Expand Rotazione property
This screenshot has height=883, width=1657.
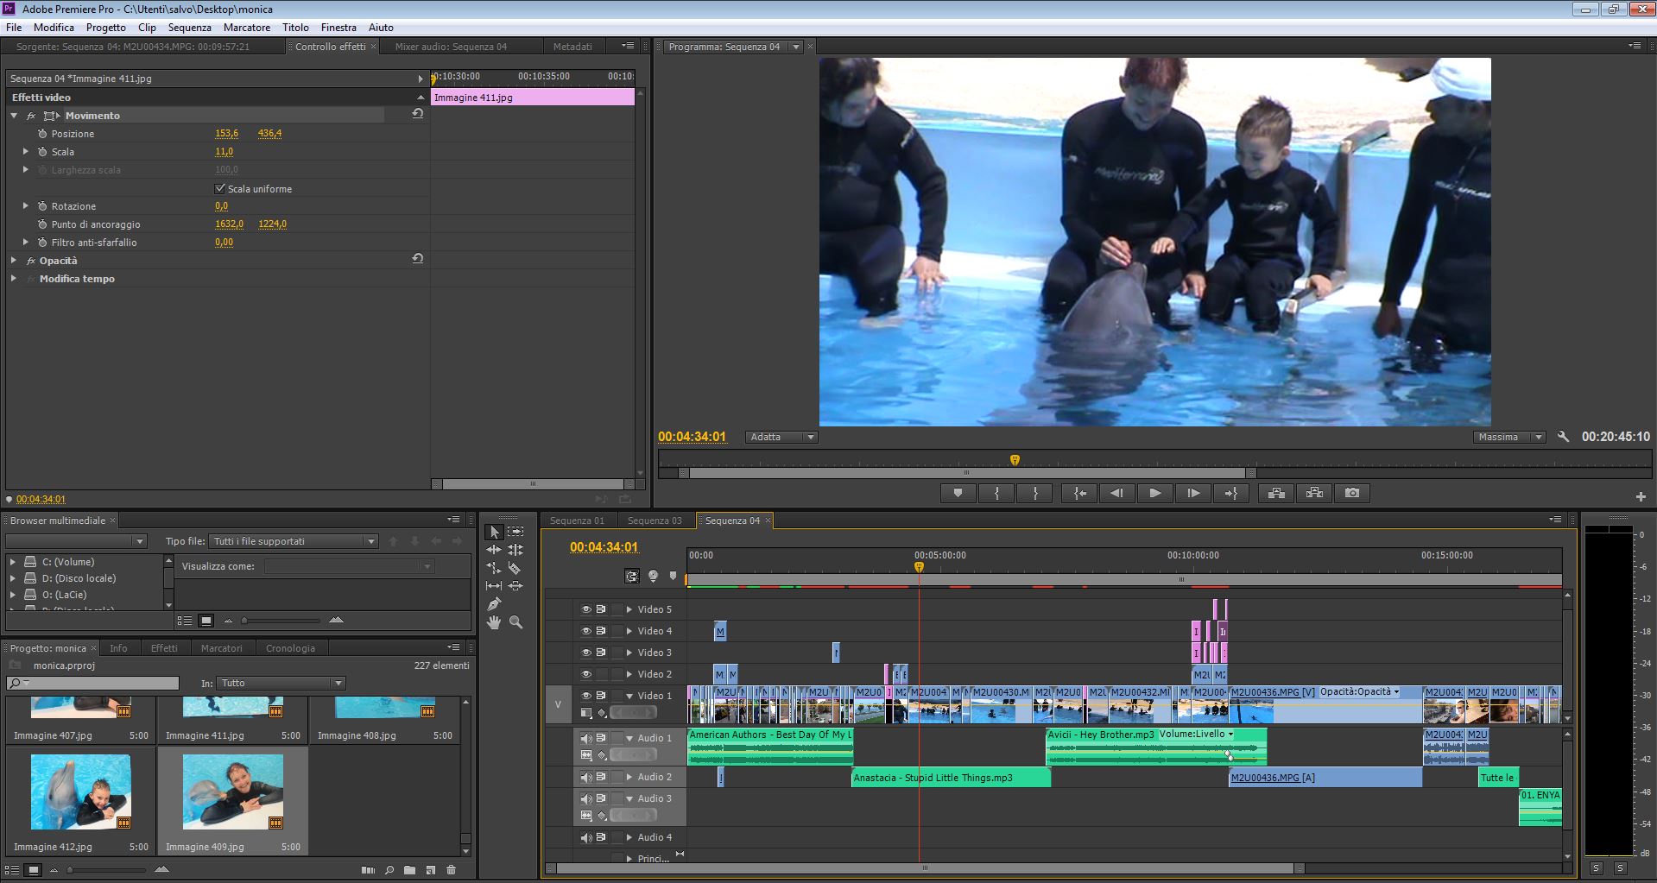[x=26, y=205]
